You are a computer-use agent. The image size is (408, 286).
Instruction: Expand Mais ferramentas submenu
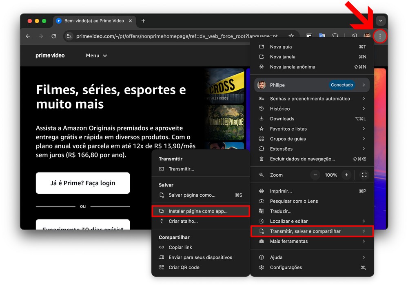[312, 241]
